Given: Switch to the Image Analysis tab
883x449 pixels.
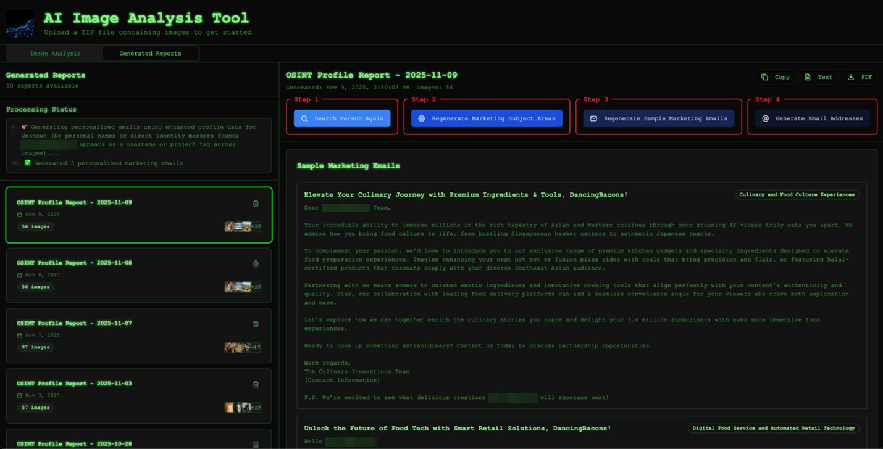Looking at the screenshot, I should (x=55, y=54).
